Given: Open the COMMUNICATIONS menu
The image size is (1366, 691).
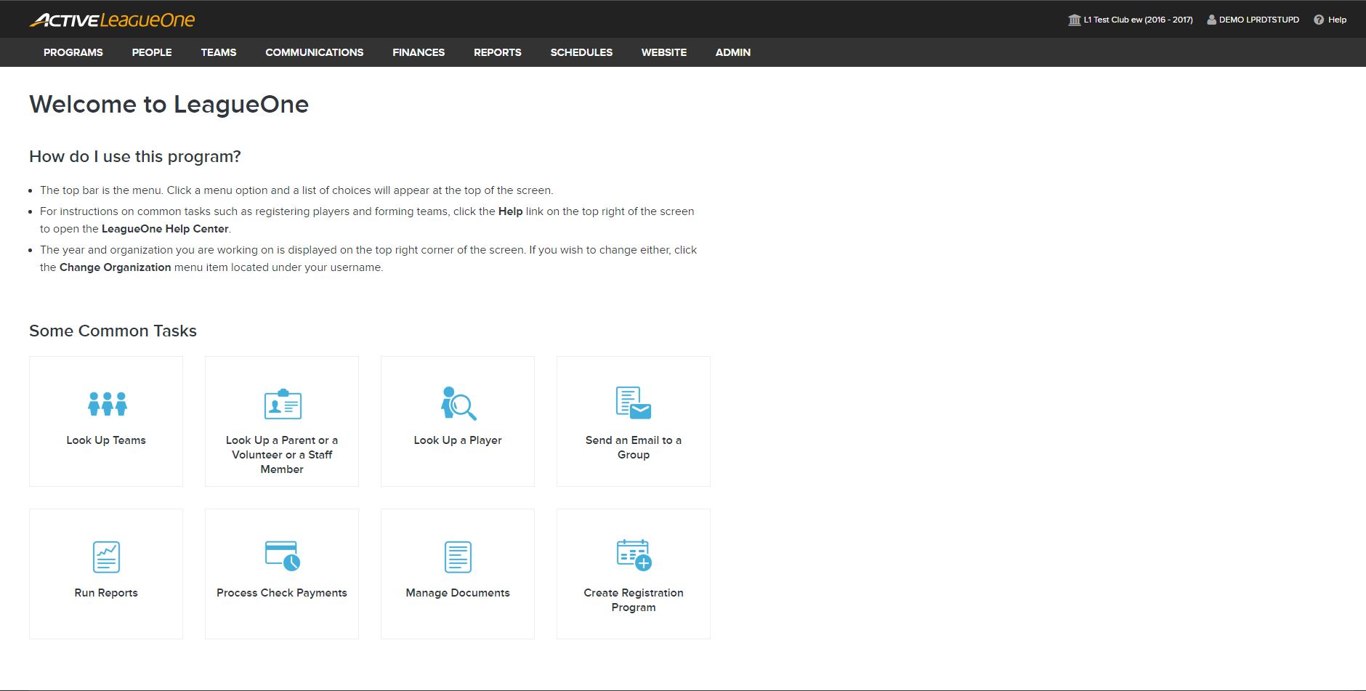Looking at the screenshot, I should pos(315,52).
